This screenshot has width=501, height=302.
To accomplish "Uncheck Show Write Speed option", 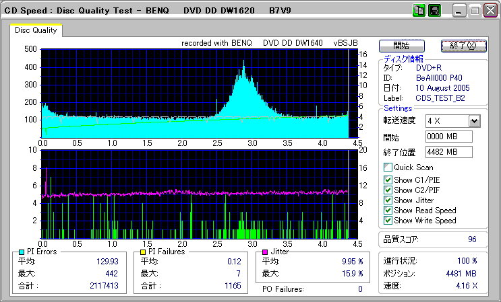I will [388, 220].
